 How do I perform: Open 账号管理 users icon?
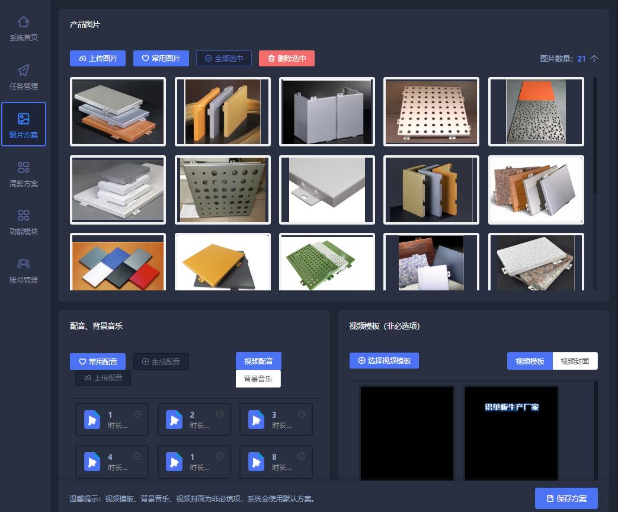click(24, 264)
